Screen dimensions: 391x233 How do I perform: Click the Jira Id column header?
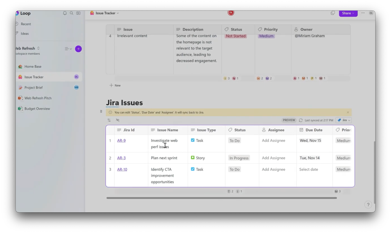tap(131, 130)
